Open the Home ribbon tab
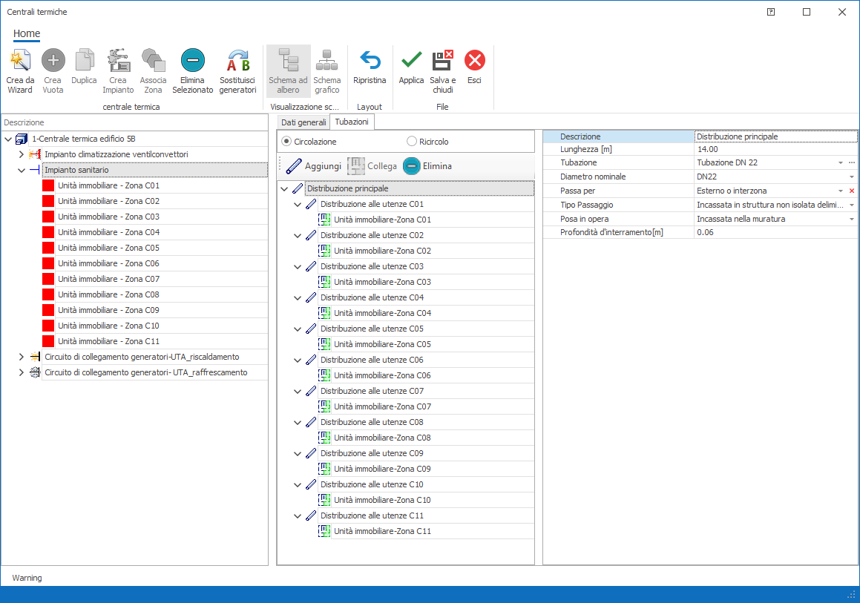This screenshot has width=860, height=603. 27,33
